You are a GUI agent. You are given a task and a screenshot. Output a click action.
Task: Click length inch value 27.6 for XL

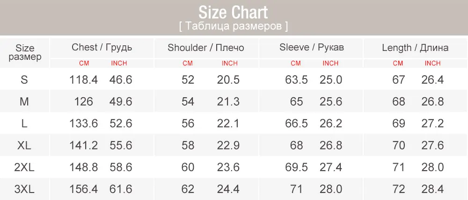432,145
